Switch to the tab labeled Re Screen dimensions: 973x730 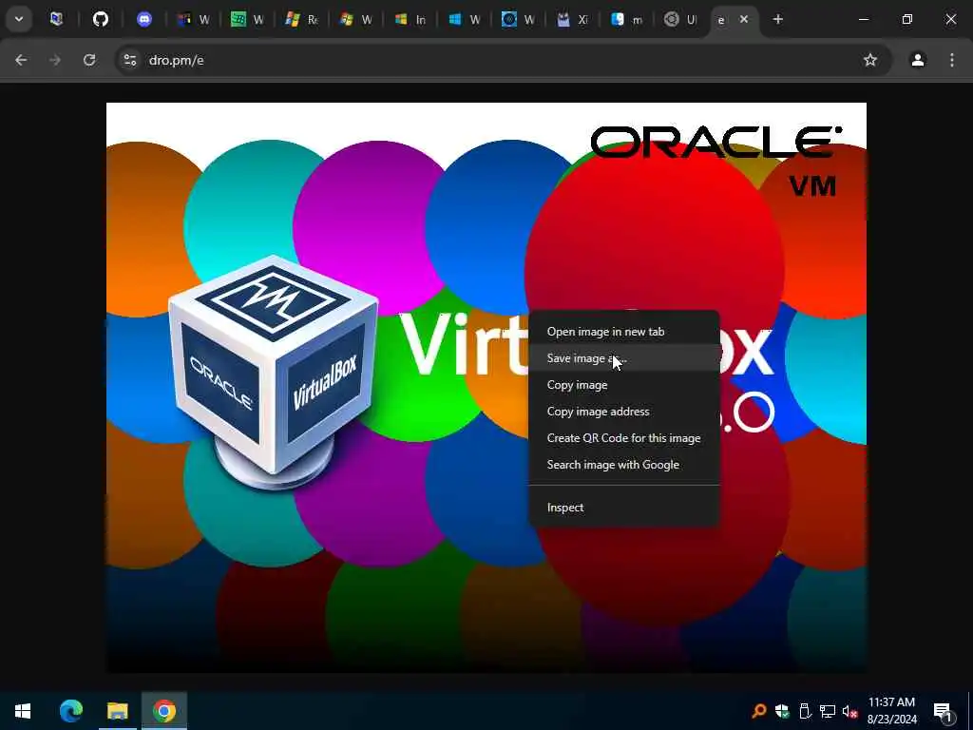pos(301,19)
